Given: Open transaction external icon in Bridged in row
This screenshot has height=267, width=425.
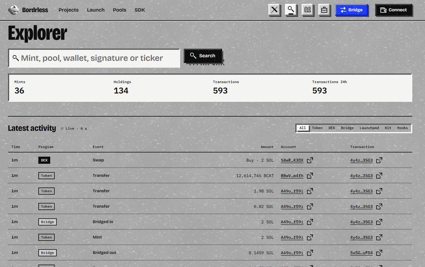Looking at the screenshot, I should (x=379, y=222).
